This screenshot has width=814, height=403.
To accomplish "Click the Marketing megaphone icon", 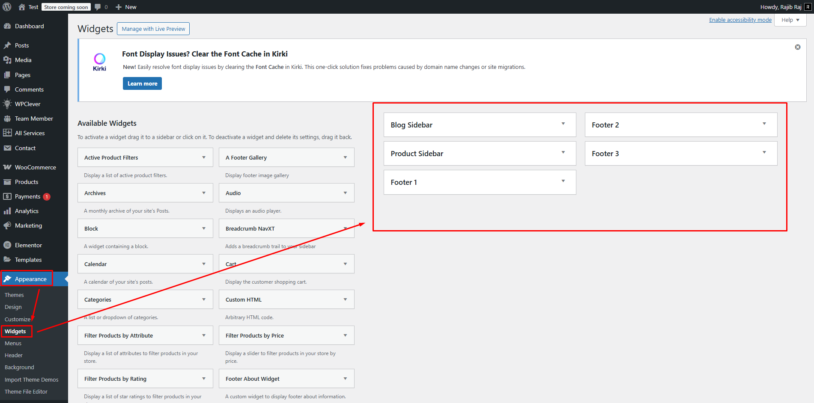I will [7, 225].
